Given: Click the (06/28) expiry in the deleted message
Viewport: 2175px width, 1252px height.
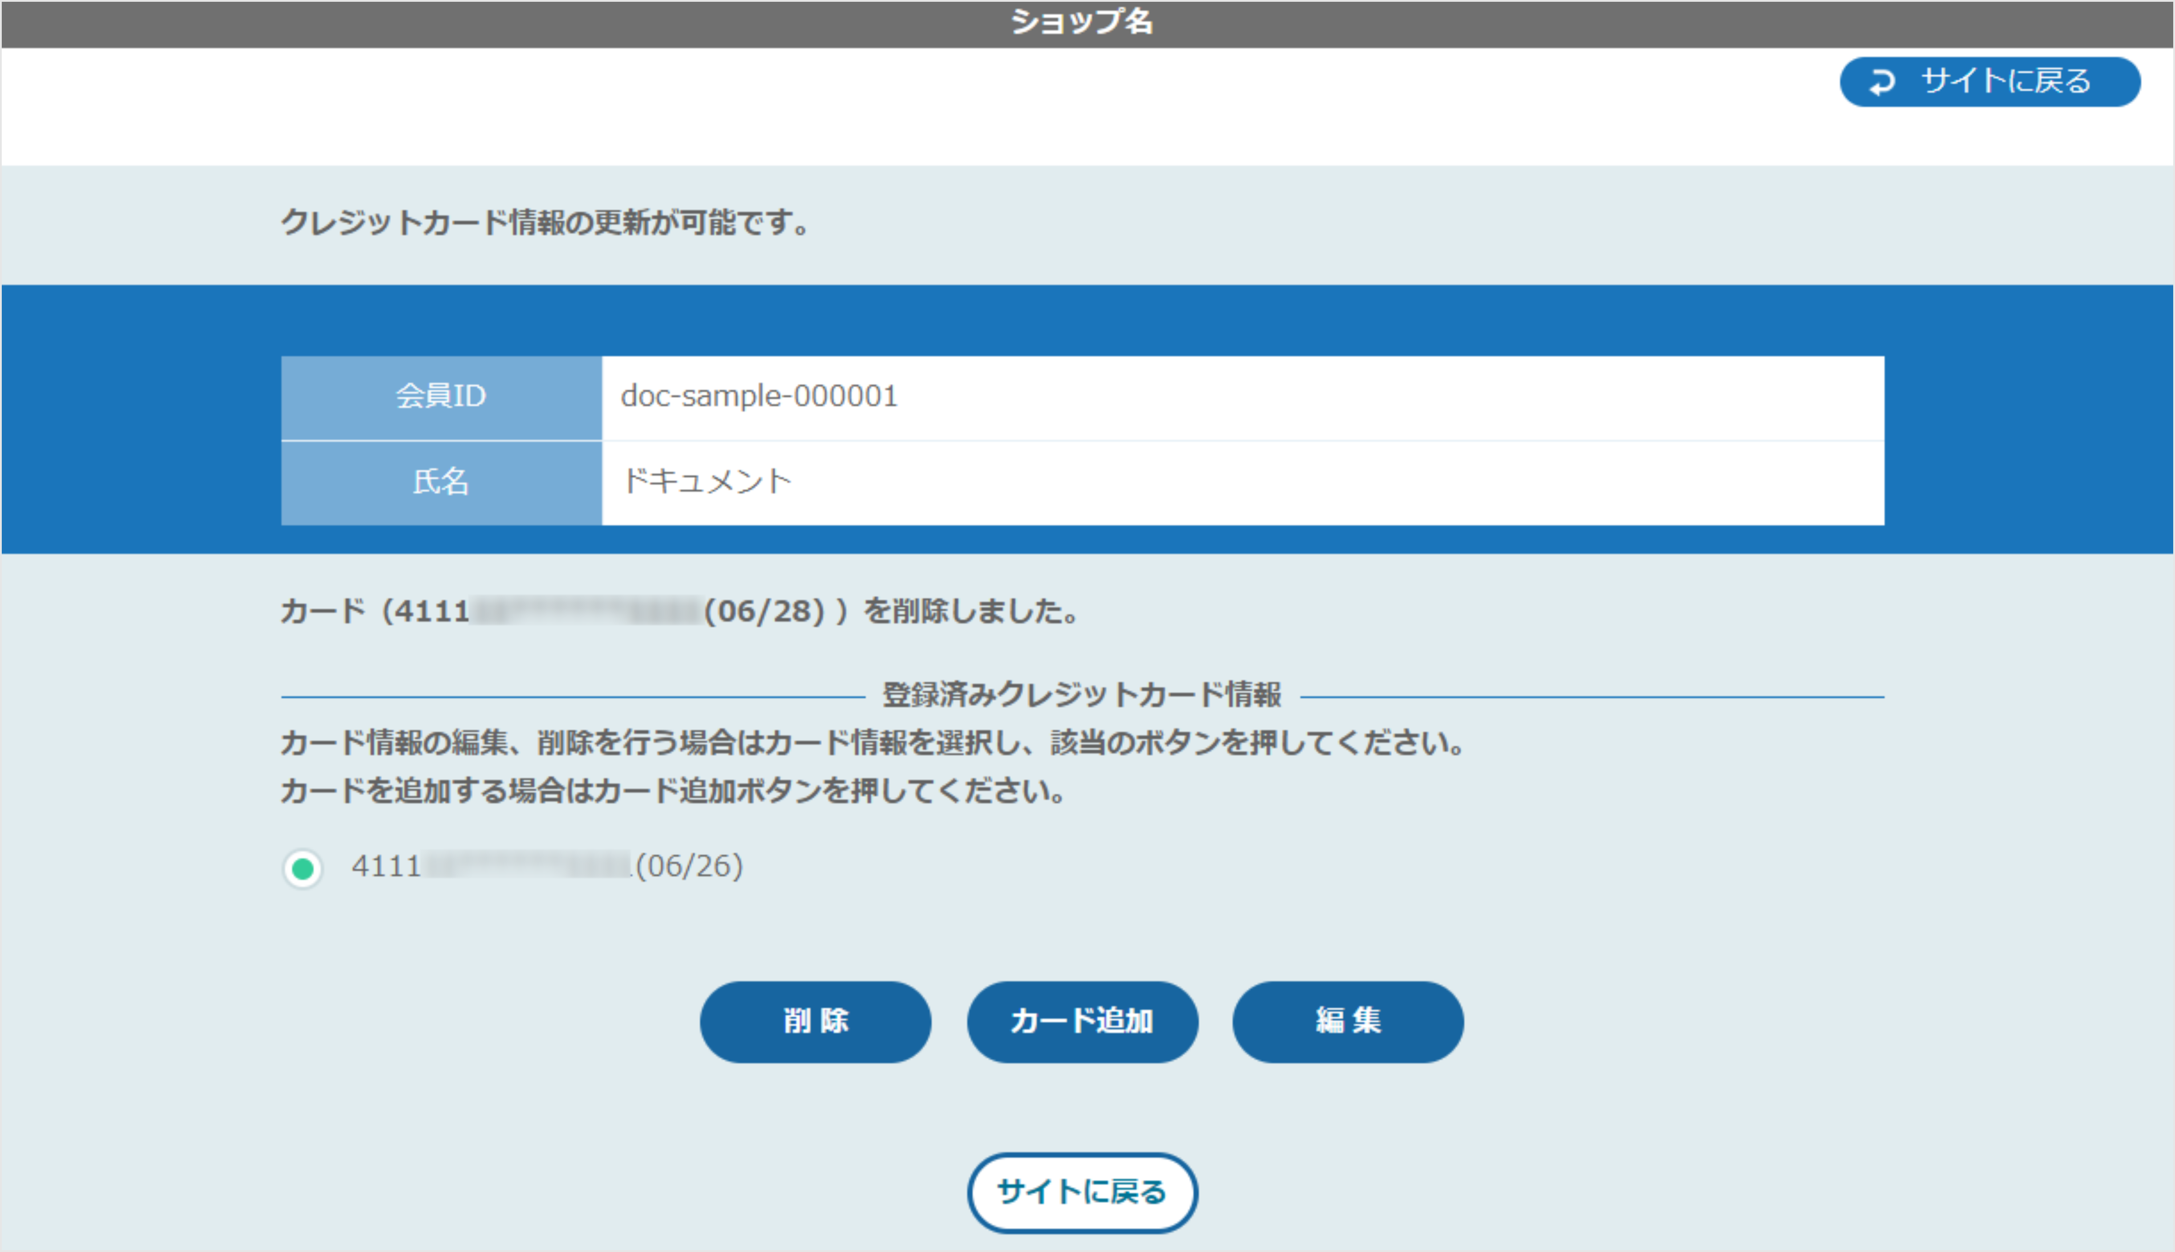Looking at the screenshot, I should (x=764, y=611).
